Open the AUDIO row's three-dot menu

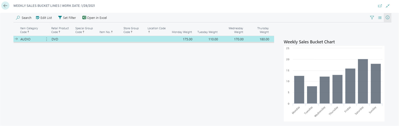[x=47, y=39]
